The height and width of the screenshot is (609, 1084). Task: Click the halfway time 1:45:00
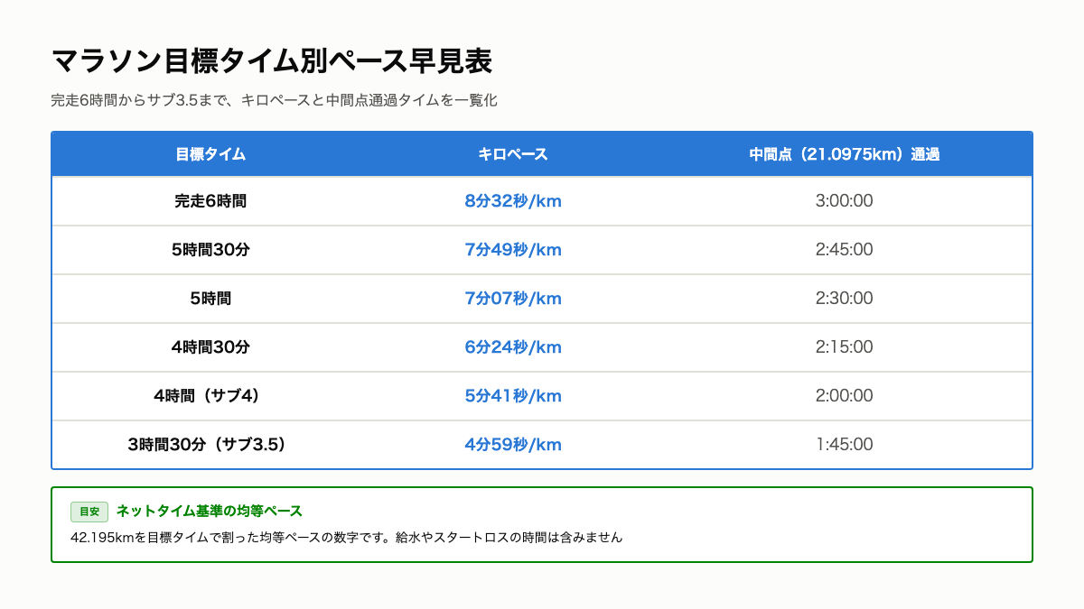pyautogui.click(x=845, y=445)
